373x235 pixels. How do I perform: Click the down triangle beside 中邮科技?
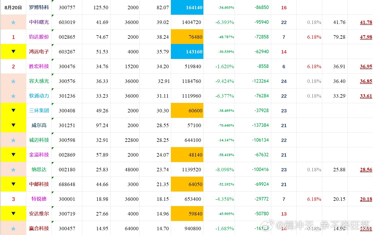point(14,184)
